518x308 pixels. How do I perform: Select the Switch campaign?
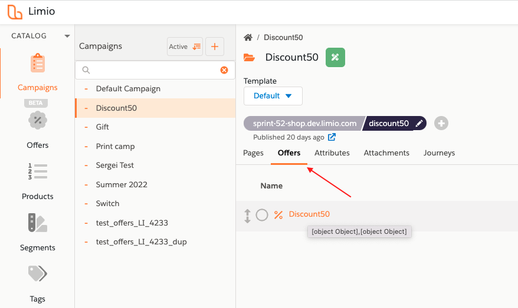(x=155, y=203)
